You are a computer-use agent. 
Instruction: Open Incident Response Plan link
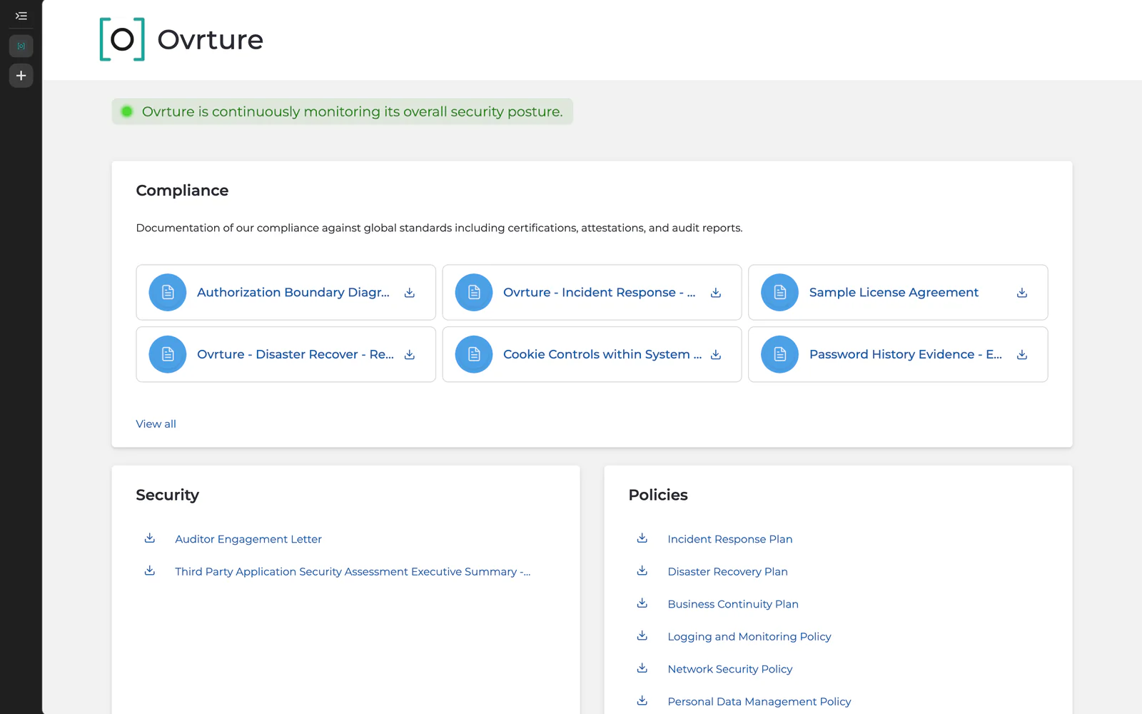(x=730, y=539)
